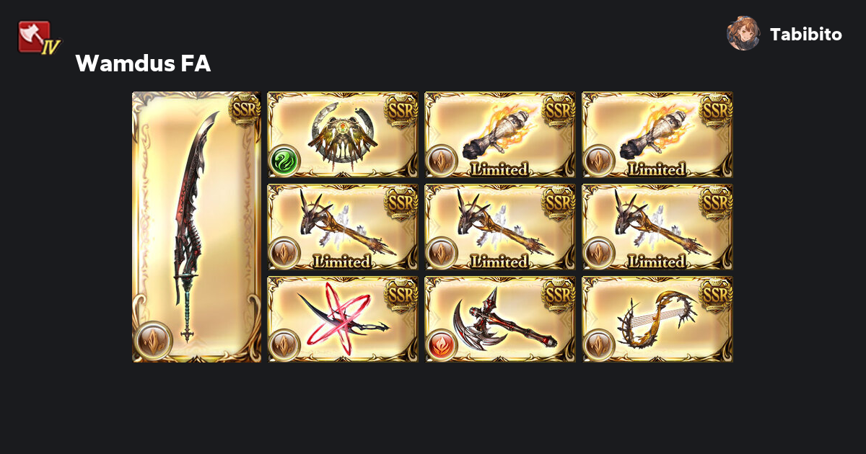Select the large main-hand sword weapon
The image size is (866, 454).
point(197,227)
